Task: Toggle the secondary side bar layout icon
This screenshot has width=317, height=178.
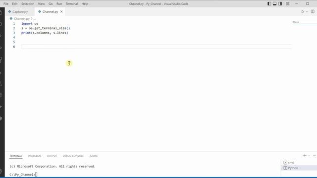Action: coord(280,4)
